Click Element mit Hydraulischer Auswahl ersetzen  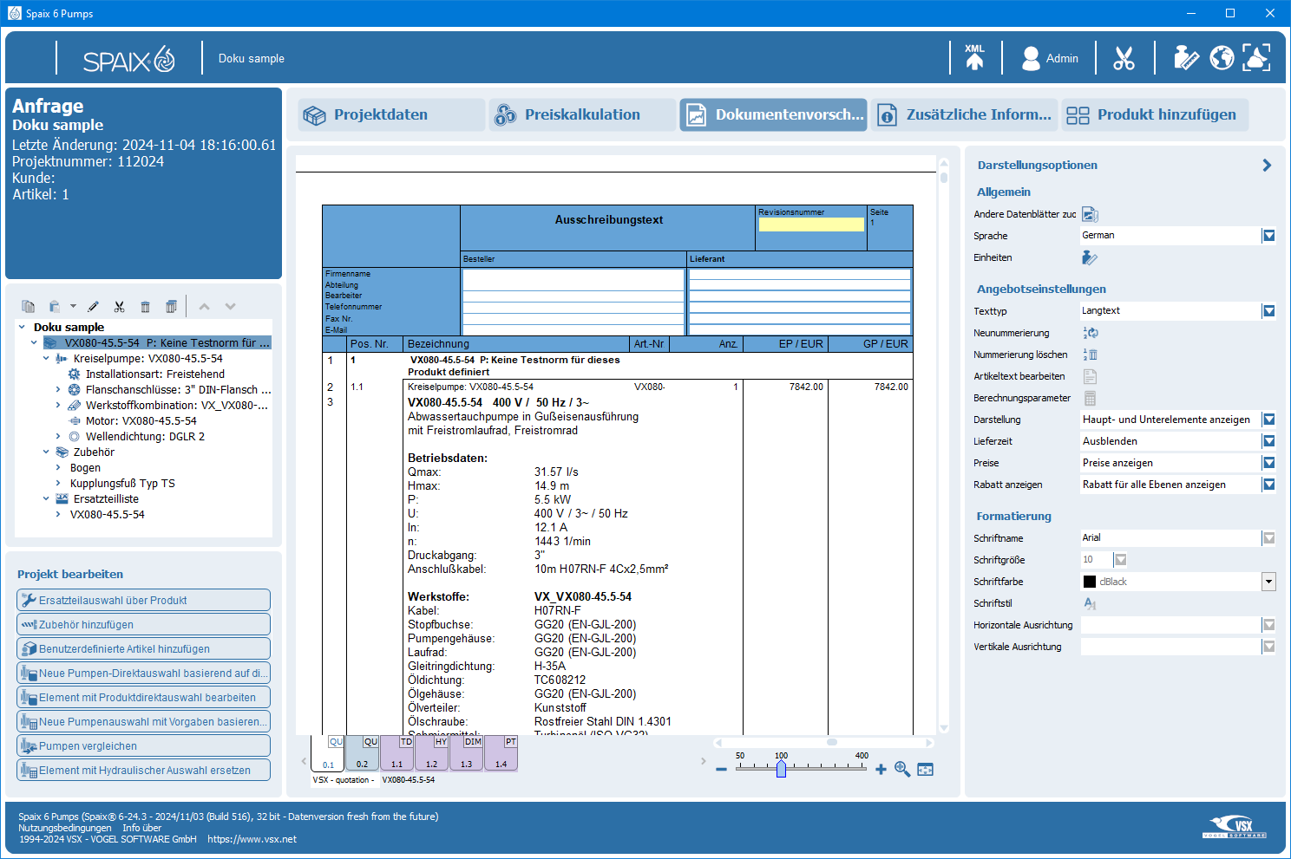(143, 770)
